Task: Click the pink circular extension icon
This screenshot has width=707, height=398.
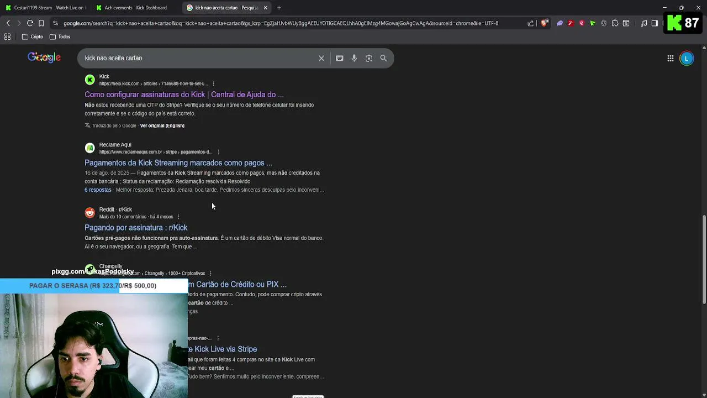Action: pyautogui.click(x=582, y=23)
